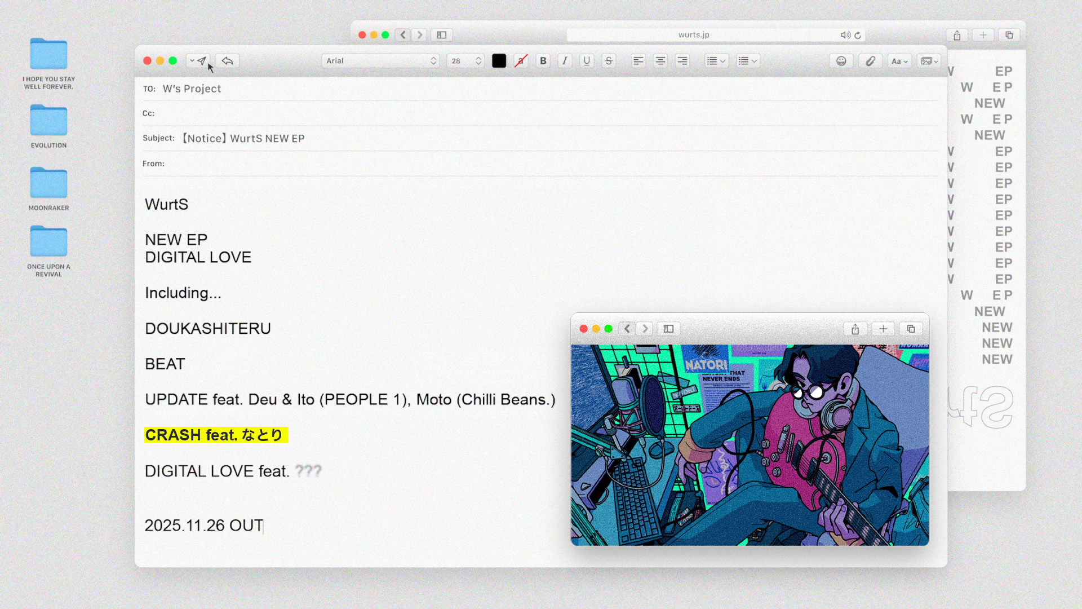
Task: Click the Subject field text
Action: pos(243,139)
